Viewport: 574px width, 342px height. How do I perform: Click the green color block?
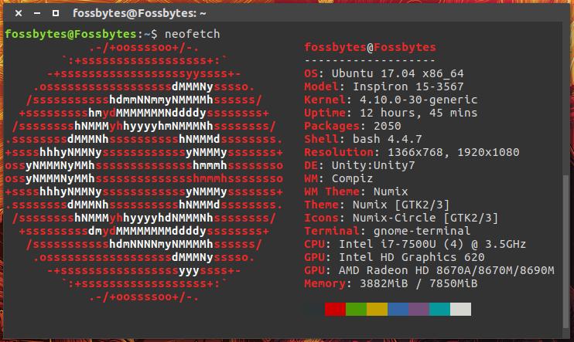[x=356, y=309]
